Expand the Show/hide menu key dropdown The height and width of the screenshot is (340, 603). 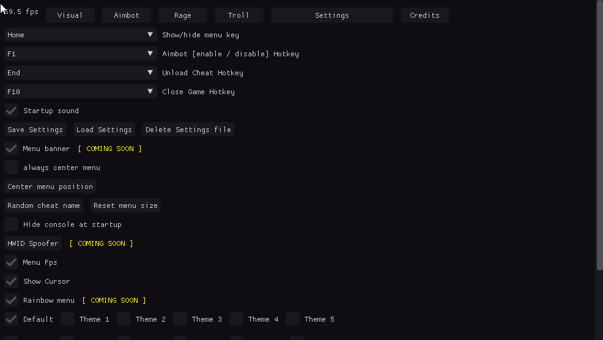coord(80,35)
